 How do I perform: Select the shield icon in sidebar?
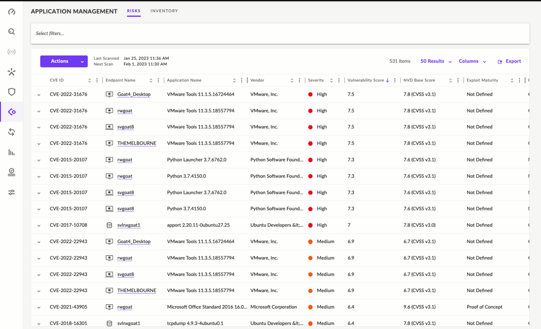point(11,92)
